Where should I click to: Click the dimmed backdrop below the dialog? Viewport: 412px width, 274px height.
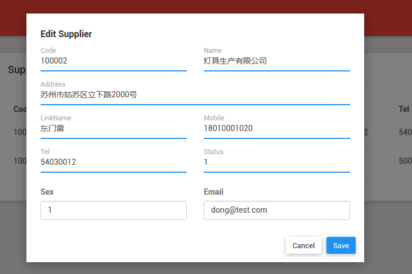(206, 268)
